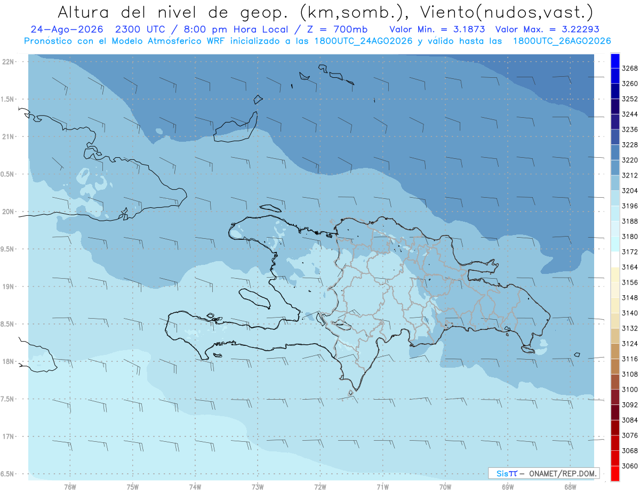Viewport: 640px width, 494px height.
Task: Pick the color band between 3196 and 3204
Action: click(x=615, y=198)
